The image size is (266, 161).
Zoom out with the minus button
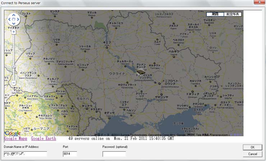point(14,83)
